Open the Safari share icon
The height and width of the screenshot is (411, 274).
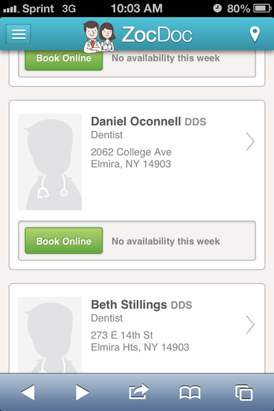coord(138,392)
